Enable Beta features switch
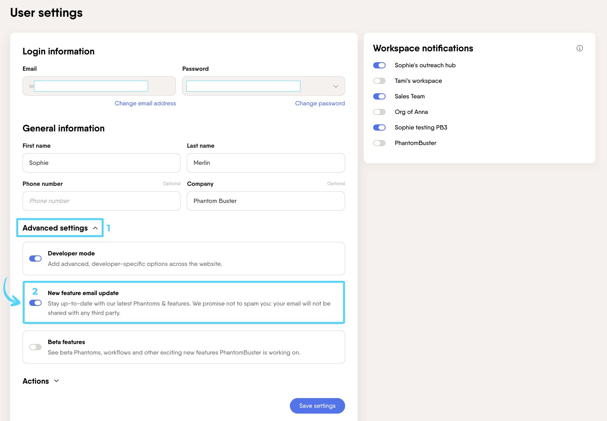The width and height of the screenshot is (607, 421). [x=35, y=347]
